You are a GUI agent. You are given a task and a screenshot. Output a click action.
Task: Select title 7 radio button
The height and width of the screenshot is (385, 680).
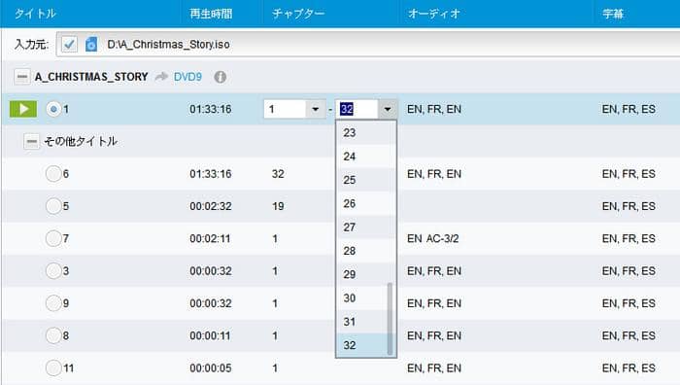pos(53,238)
